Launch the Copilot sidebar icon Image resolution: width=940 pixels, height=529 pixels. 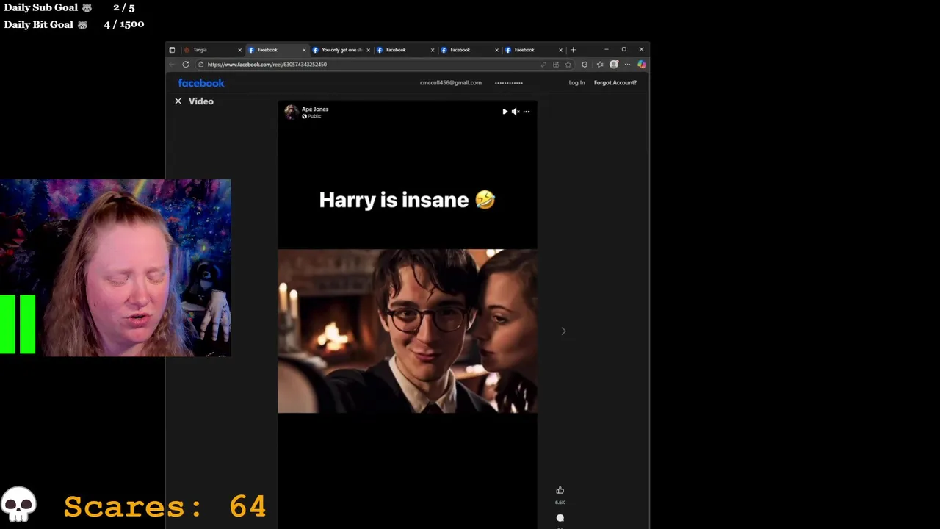click(x=641, y=65)
